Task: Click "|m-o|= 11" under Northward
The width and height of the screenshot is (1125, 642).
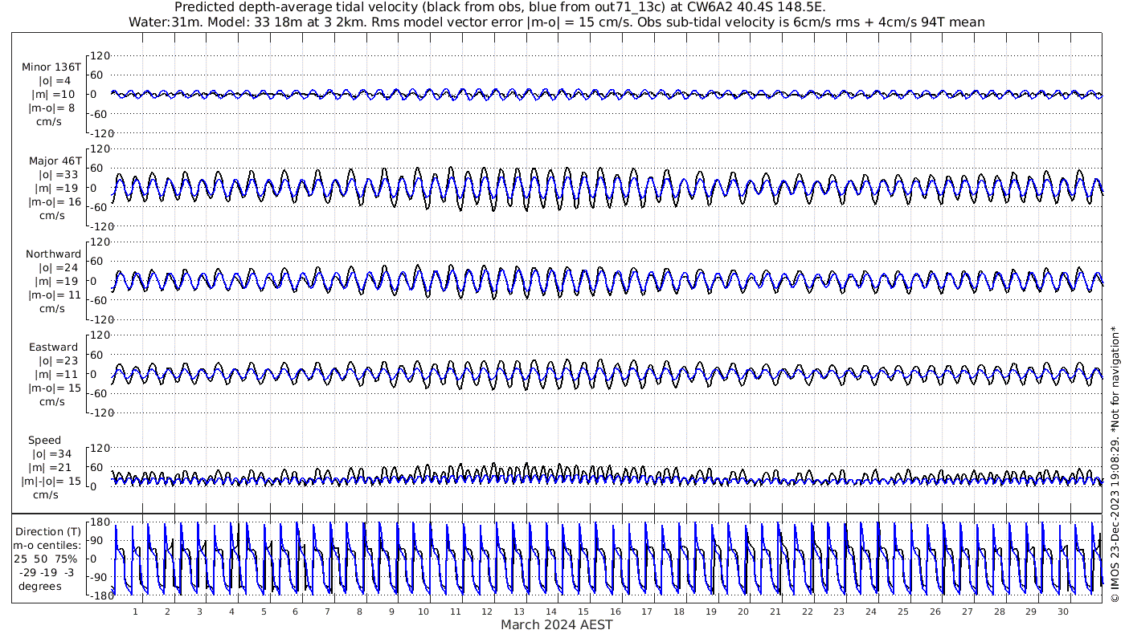Action: (55, 295)
